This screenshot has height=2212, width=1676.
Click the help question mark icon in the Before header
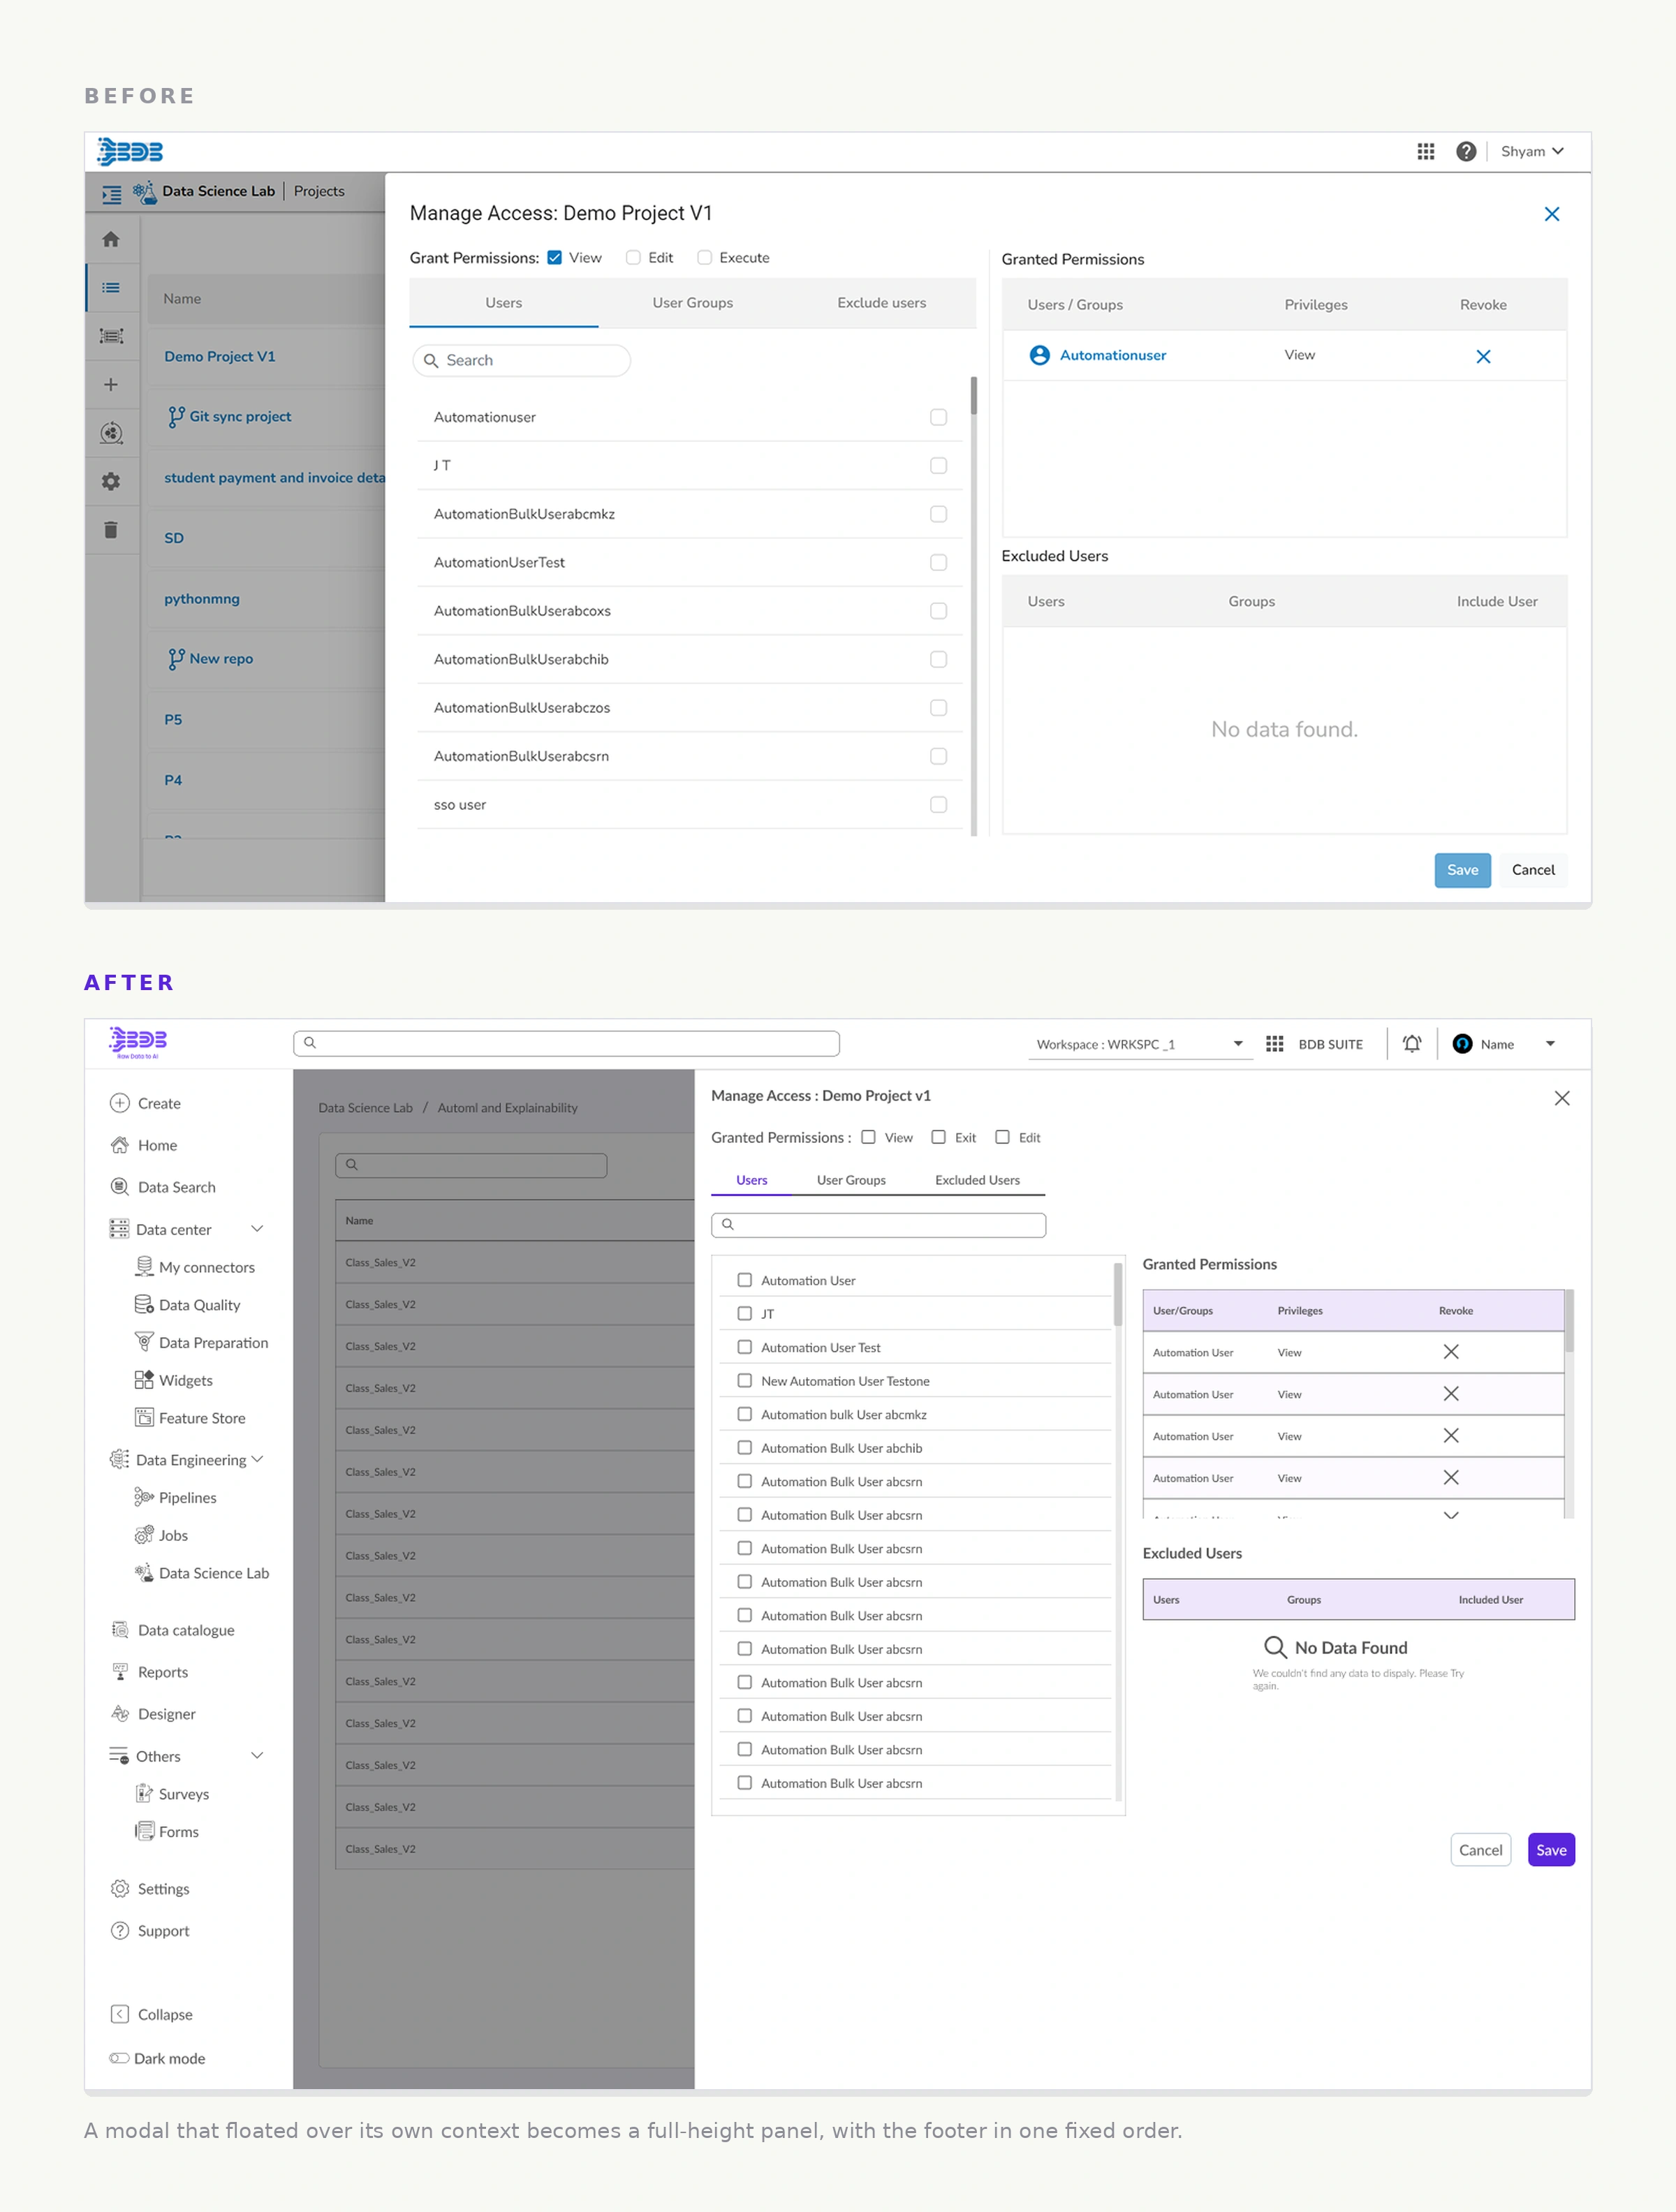pos(1465,151)
